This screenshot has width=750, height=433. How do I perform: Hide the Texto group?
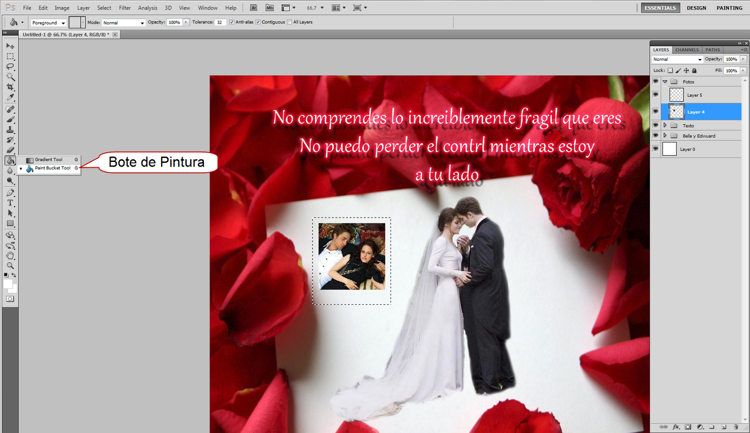pos(655,125)
